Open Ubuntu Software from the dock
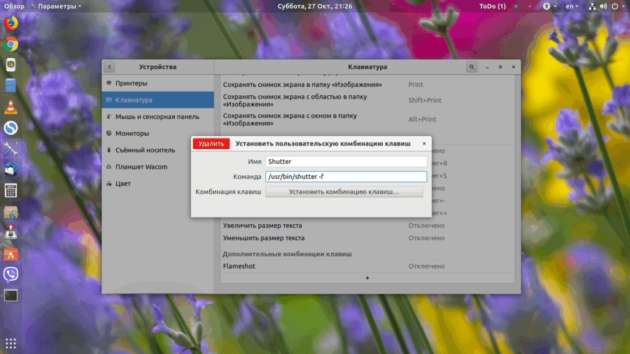630x354 pixels. pyautogui.click(x=11, y=254)
